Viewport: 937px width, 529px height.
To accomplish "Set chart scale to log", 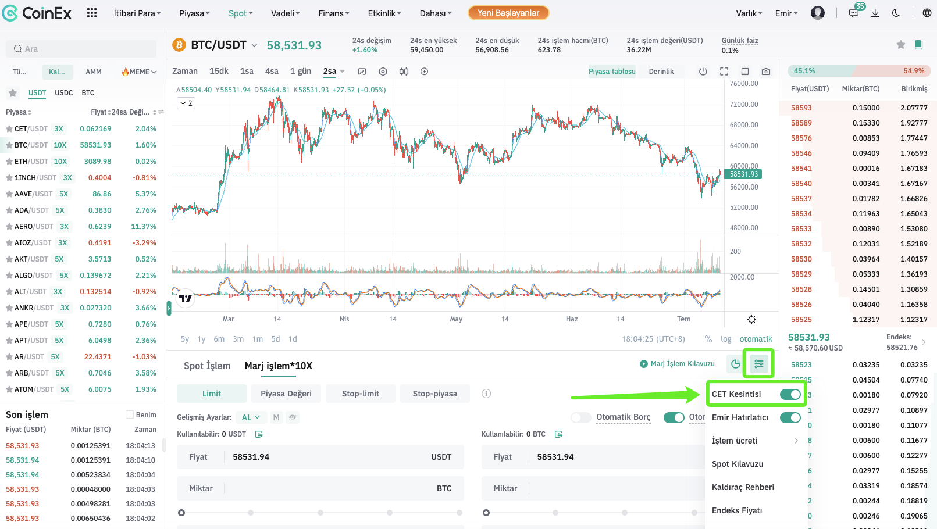I will [x=726, y=339].
